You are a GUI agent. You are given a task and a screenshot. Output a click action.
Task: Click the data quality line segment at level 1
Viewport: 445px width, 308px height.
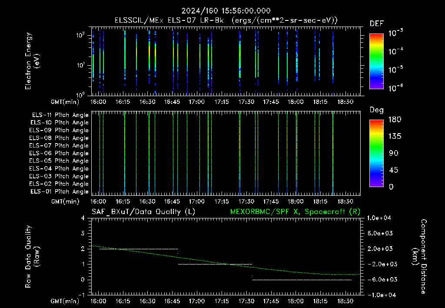tap(215, 264)
